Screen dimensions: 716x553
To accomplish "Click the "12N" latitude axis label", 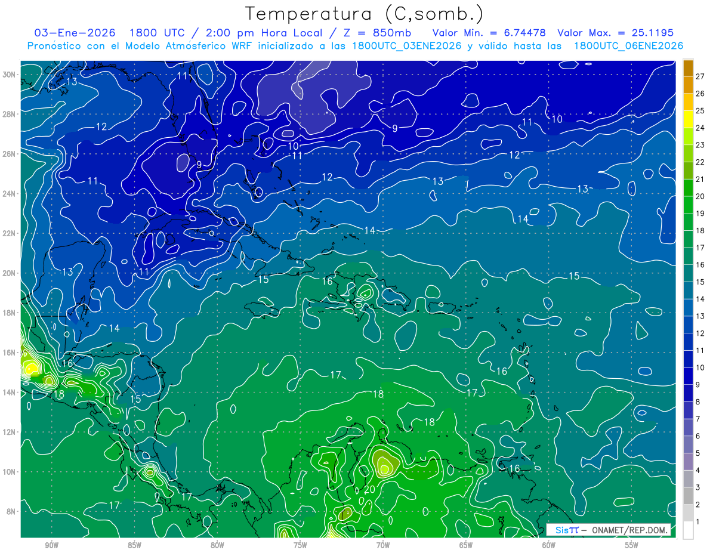I will 10,431.
